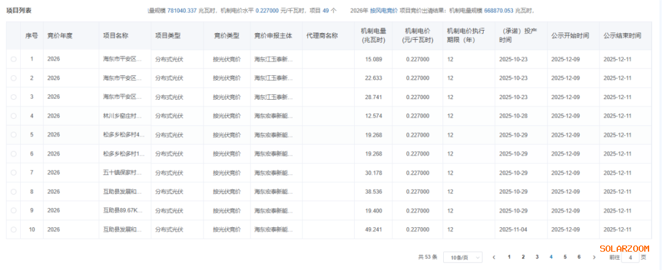Click the 前往 page number input field
The height and width of the screenshot is (270, 662).
coord(630,258)
